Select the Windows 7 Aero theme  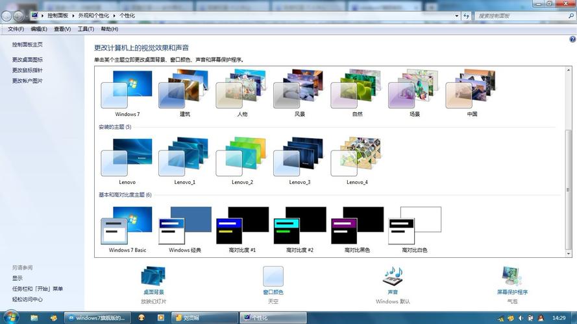127,94
